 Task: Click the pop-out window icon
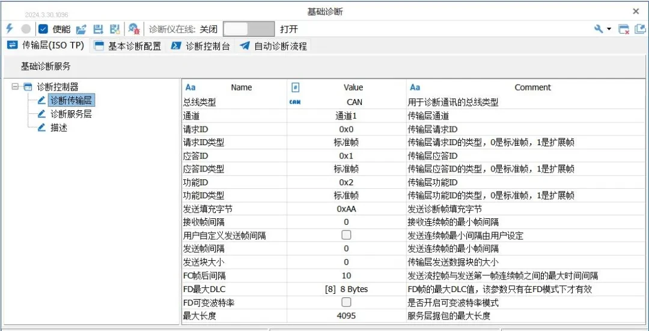pyautogui.click(x=640, y=29)
